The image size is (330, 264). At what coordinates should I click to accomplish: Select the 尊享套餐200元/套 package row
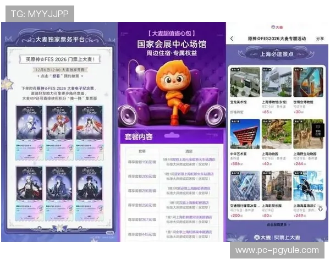point(172,177)
